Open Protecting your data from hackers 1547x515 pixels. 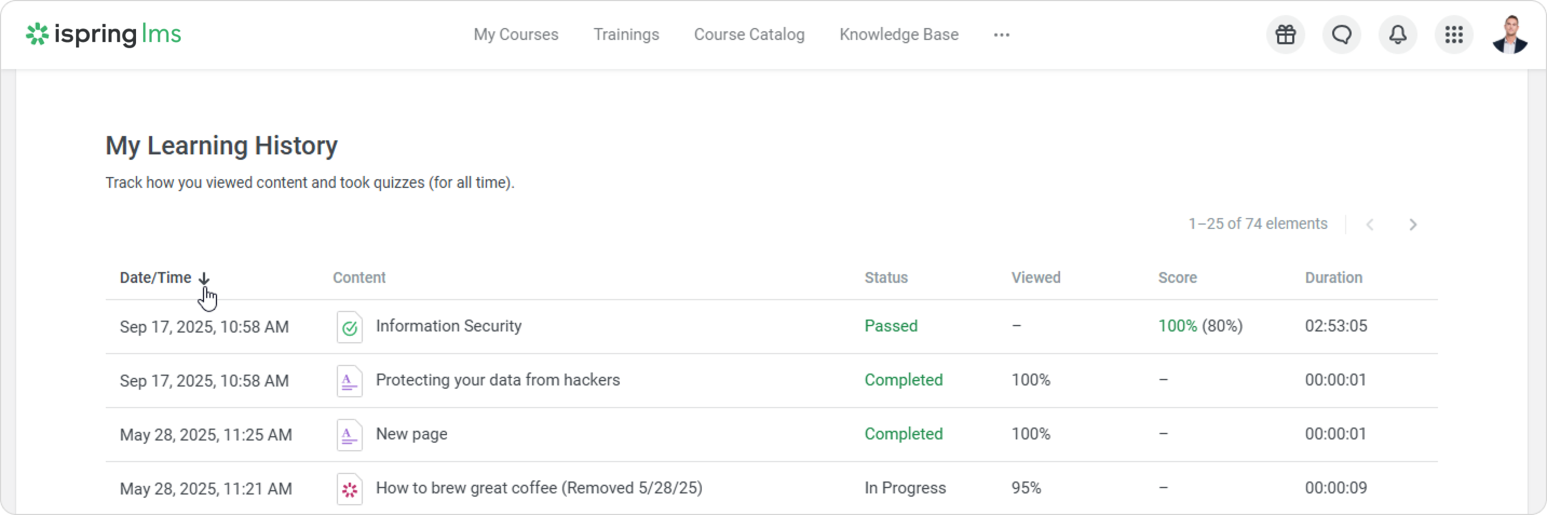click(x=497, y=381)
